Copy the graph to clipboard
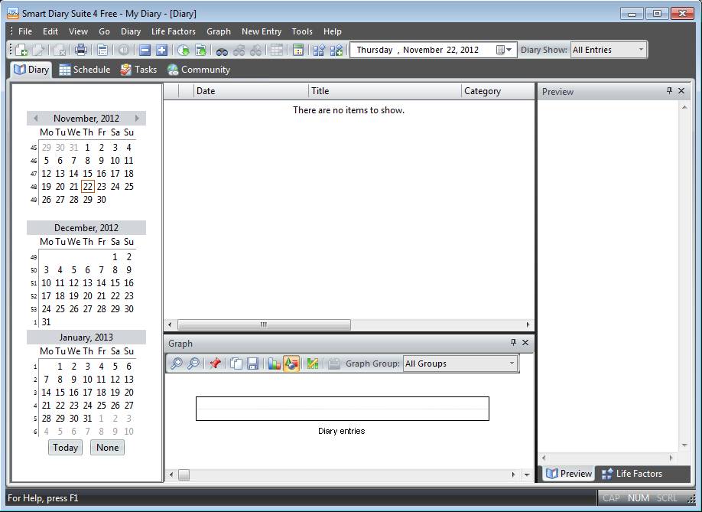Image resolution: width=702 pixels, height=512 pixels. coord(236,364)
